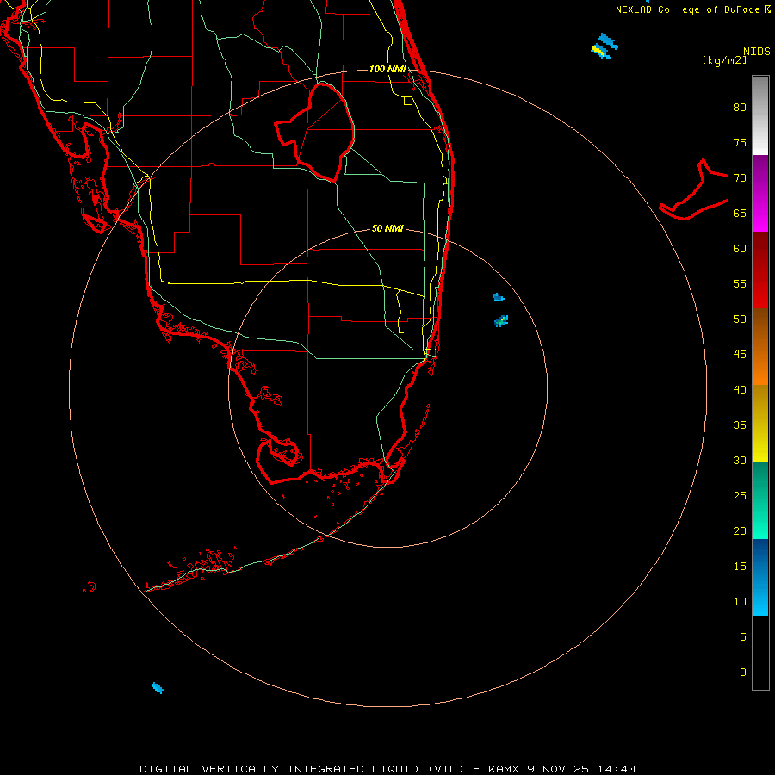Click the 40 value on the color scale

point(740,389)
